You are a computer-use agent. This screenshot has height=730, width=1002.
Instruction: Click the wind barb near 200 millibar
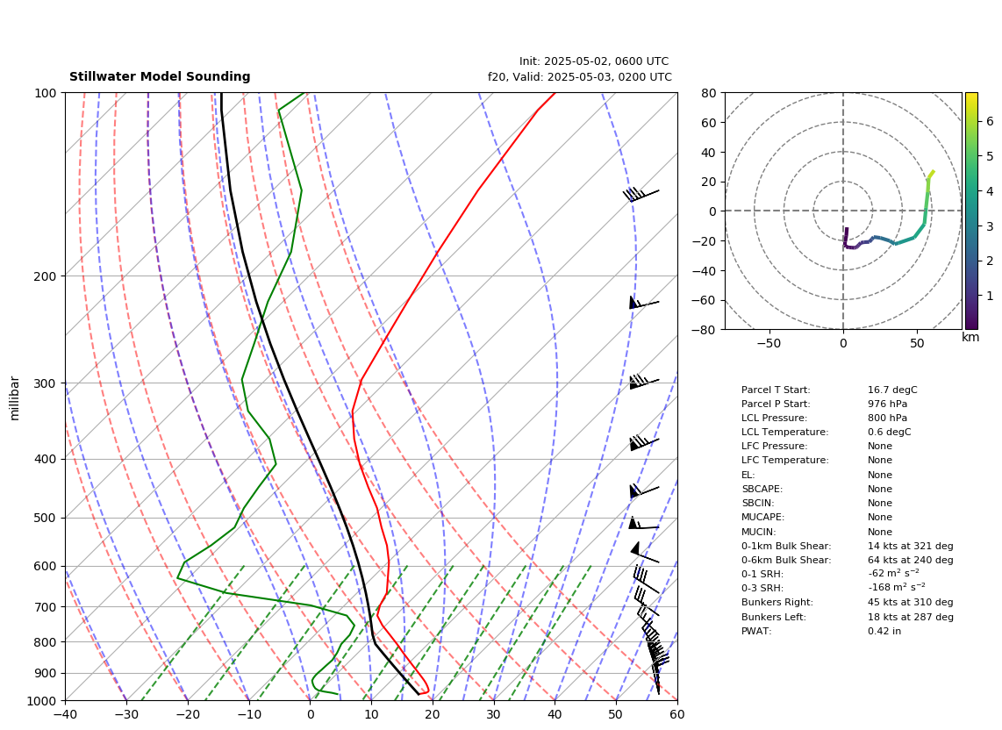[x=643, y=303]
